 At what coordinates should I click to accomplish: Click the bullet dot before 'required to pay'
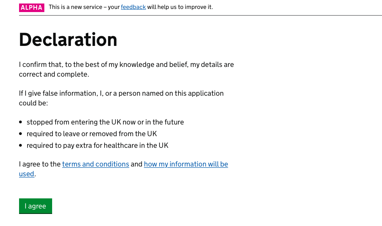(x=21, y=145)
